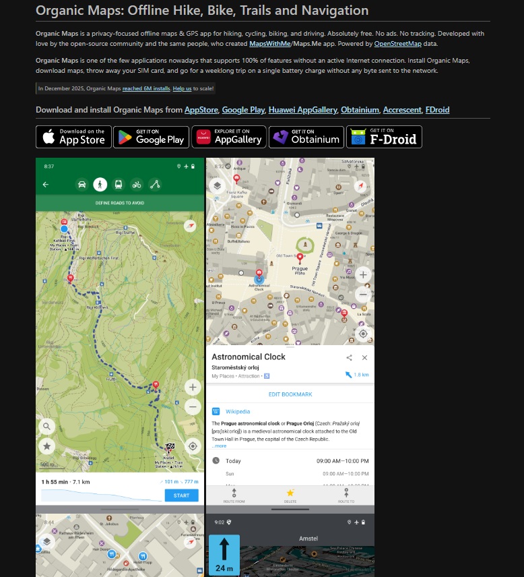Click the 1.8 km distance indicator
The width and height of the screenshot is (524, 577).
[357, 375]
